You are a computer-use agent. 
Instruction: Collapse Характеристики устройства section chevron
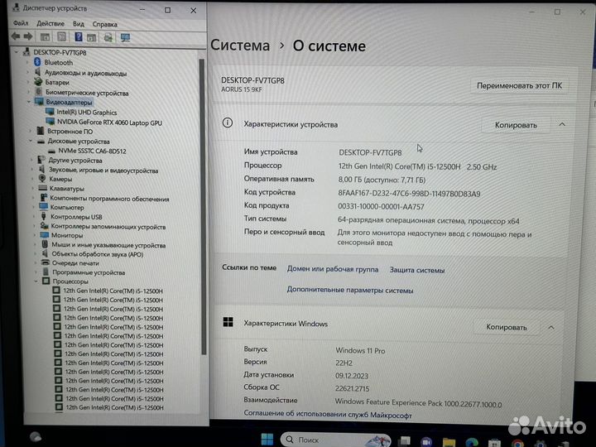coord(562,124)
